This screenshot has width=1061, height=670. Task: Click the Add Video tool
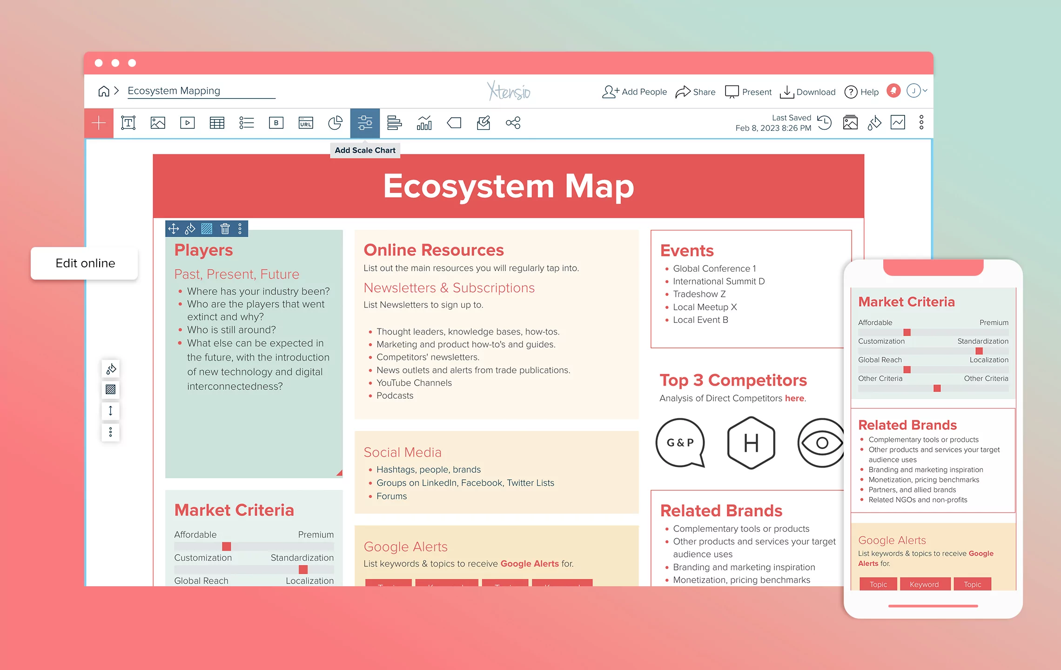pyautogui.click(x=188, y=122)
